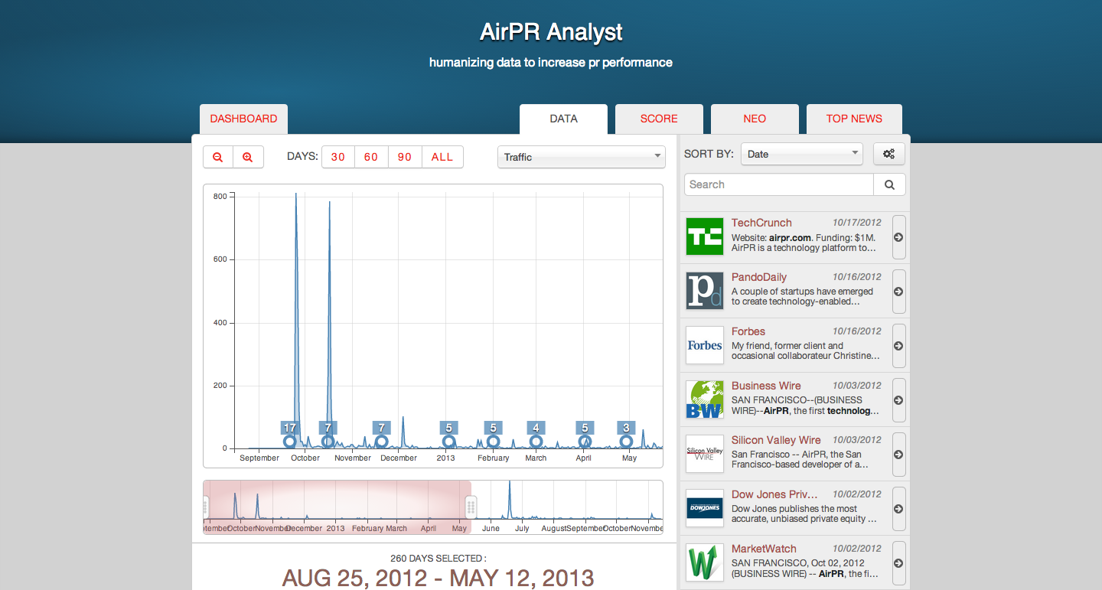This screenshot has width=1102, height=590.
Task: Click the Dow Jones snippet text
Action: (x=805, y=513)
